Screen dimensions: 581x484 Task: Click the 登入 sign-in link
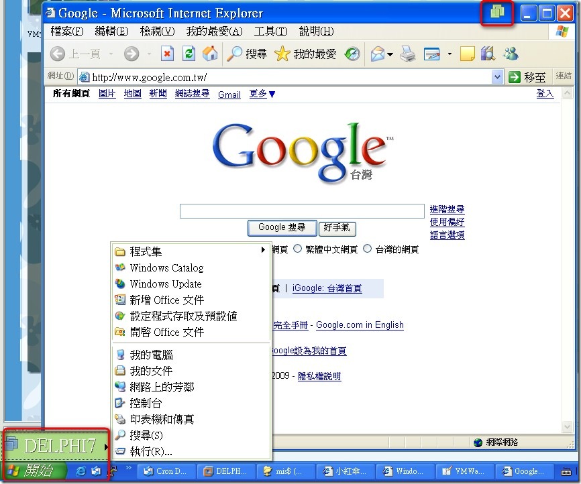click(545, 94)
